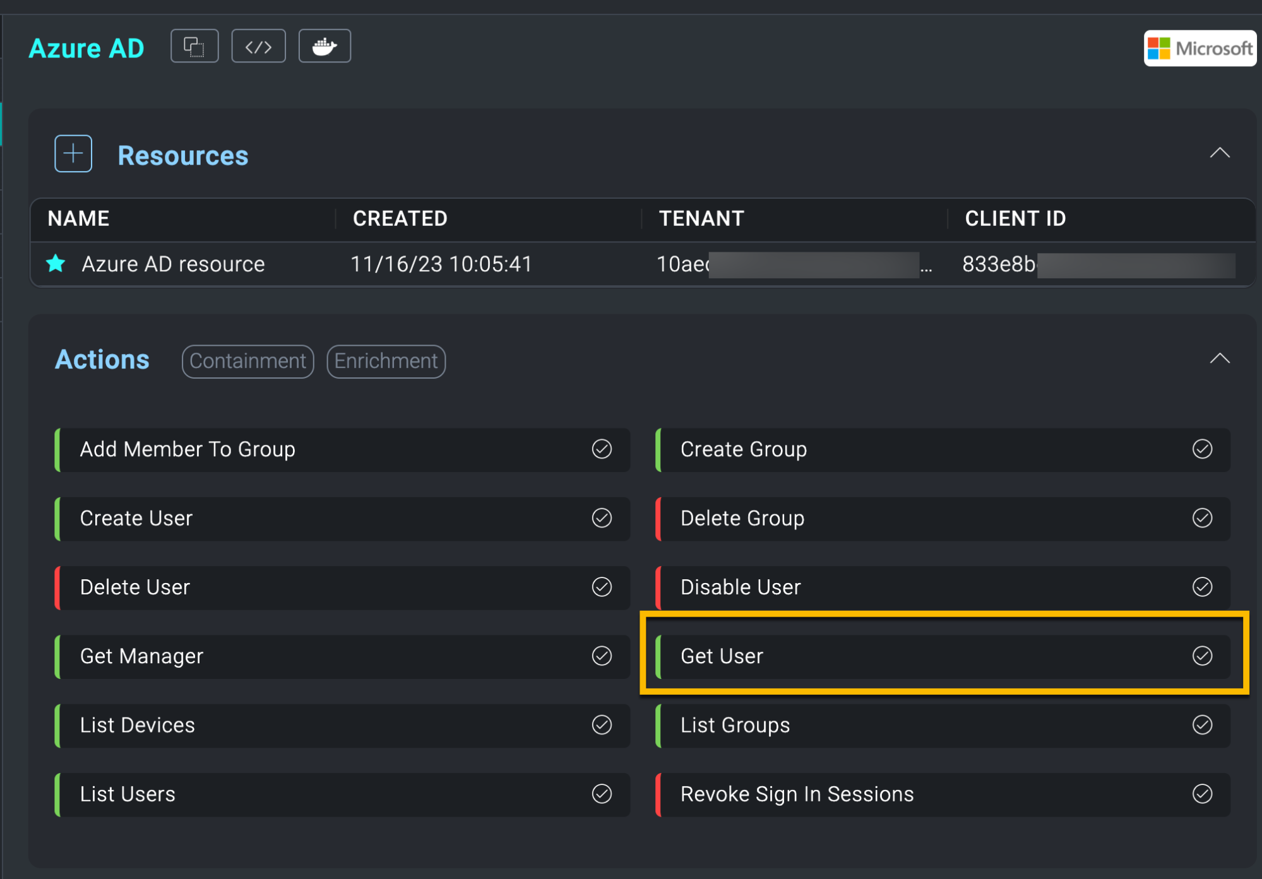Click the plus icon to add a resource
1262x879 pixels.
pyautogui.click(x=73, y=153)
